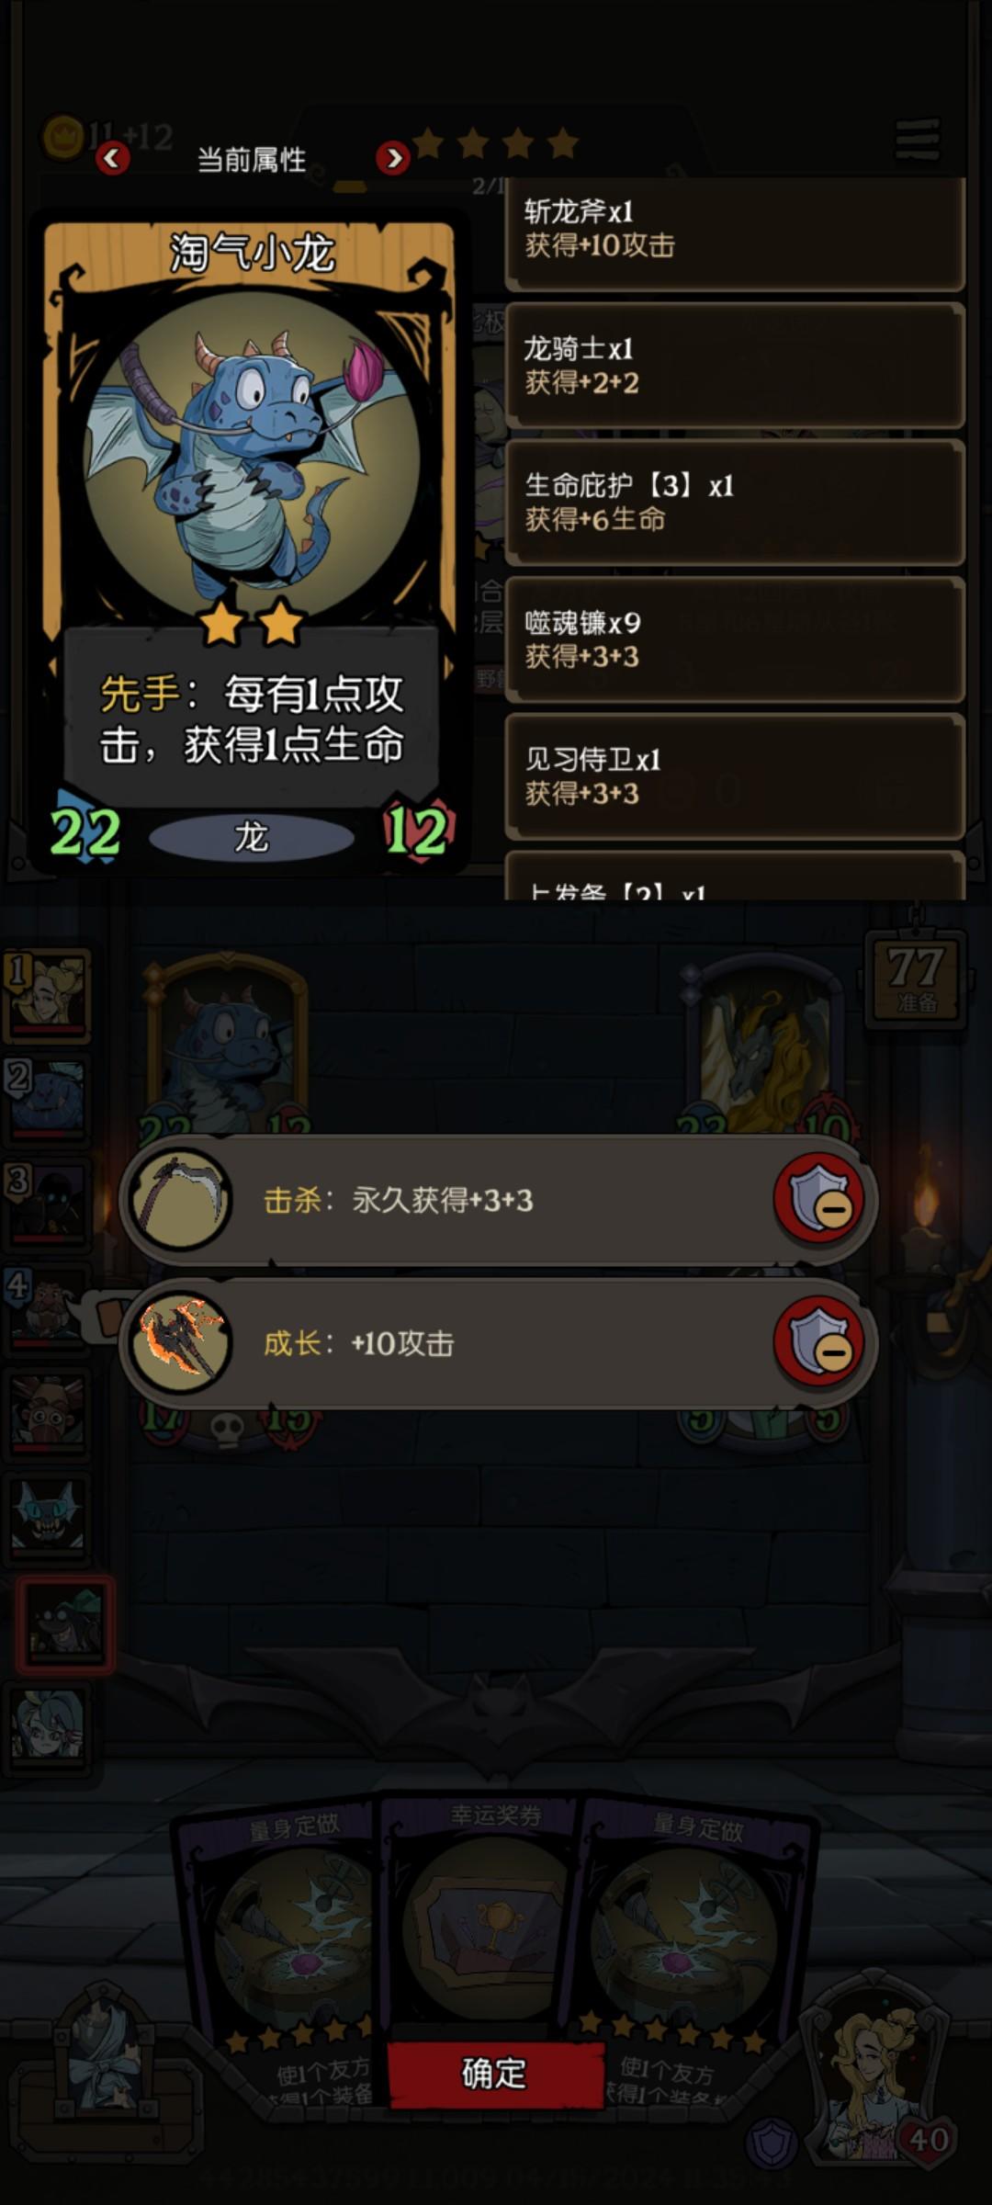Select the 斩龙斧x1 attribute entry
The width and height of the screenshot is (992, 2205).
(x=735, y=232)
